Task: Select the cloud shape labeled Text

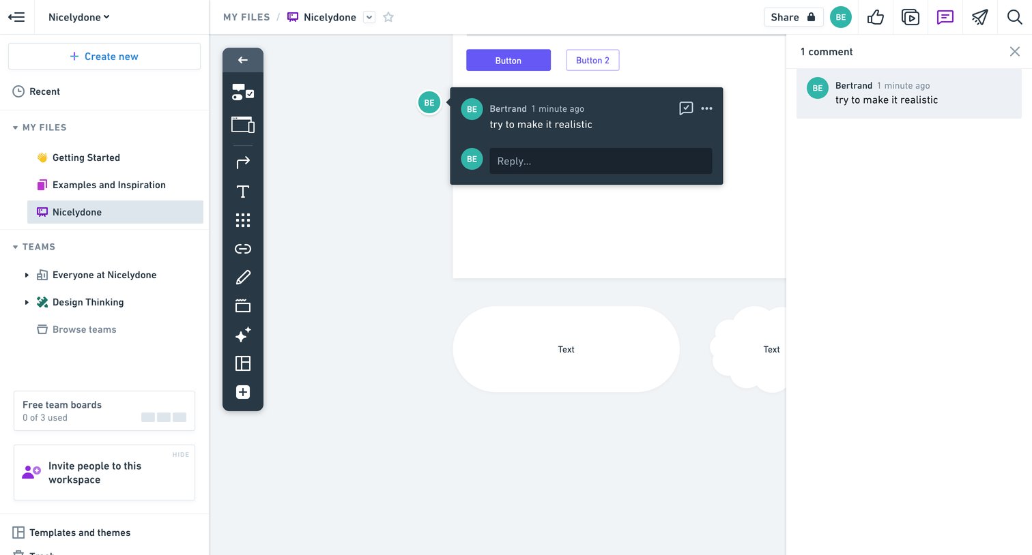Action: click(748, 349)
